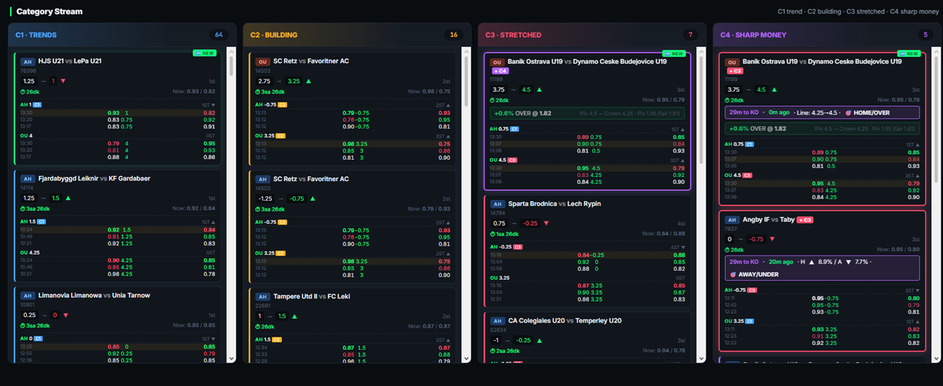Click red down arrow in Angby IF card
The image size is (943, 386).
click(x=772, y=239)
